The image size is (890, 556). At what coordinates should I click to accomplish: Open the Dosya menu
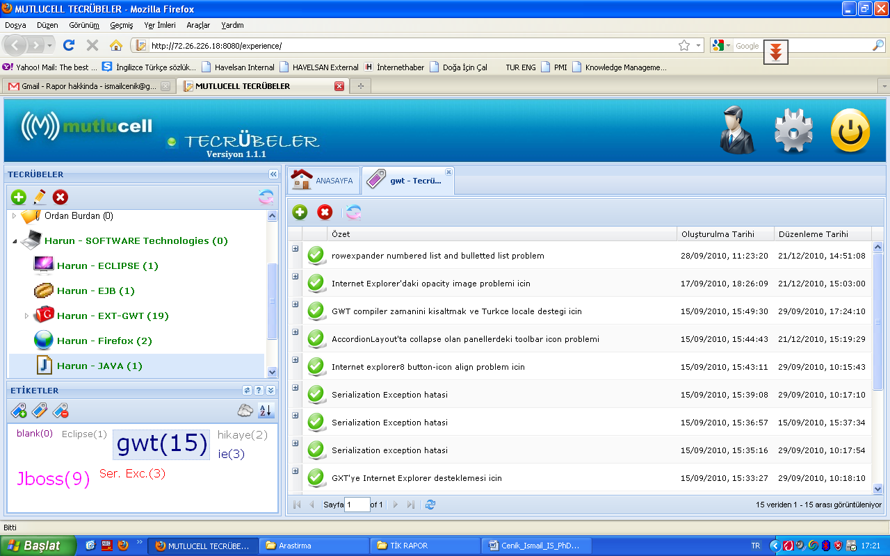coord(15,25)
